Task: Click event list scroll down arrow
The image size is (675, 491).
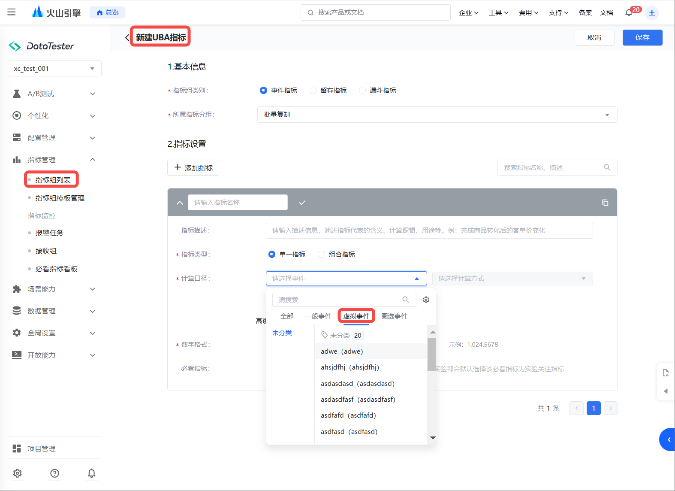Action: pos(433,438)
